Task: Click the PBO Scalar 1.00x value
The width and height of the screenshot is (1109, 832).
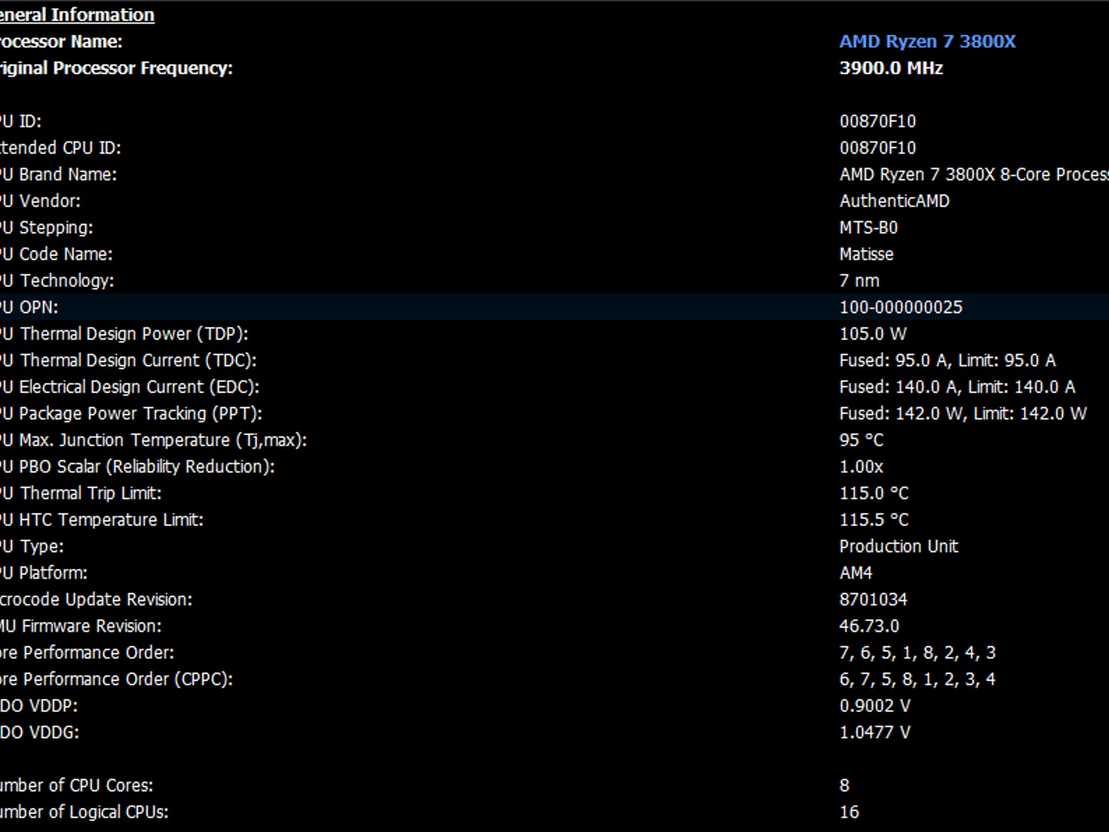Action: [861, 466]
